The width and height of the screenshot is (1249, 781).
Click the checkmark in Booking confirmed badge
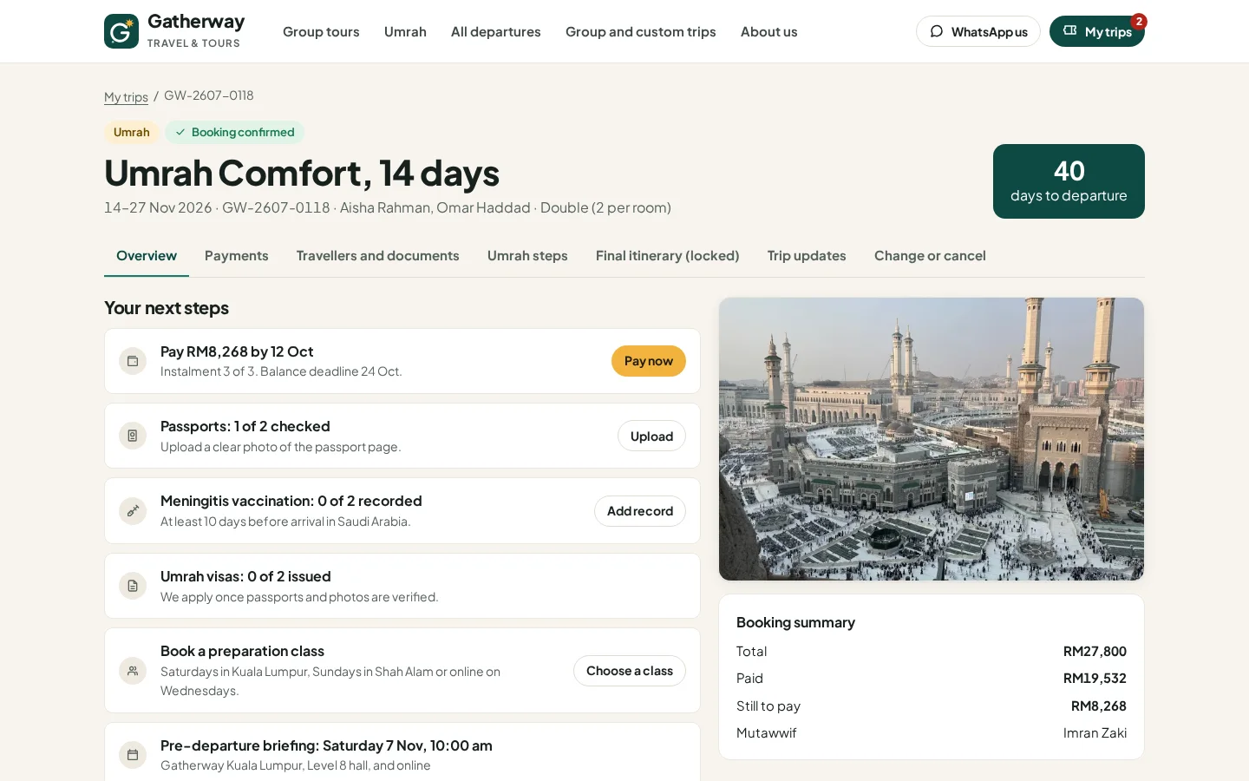point(180,132)
